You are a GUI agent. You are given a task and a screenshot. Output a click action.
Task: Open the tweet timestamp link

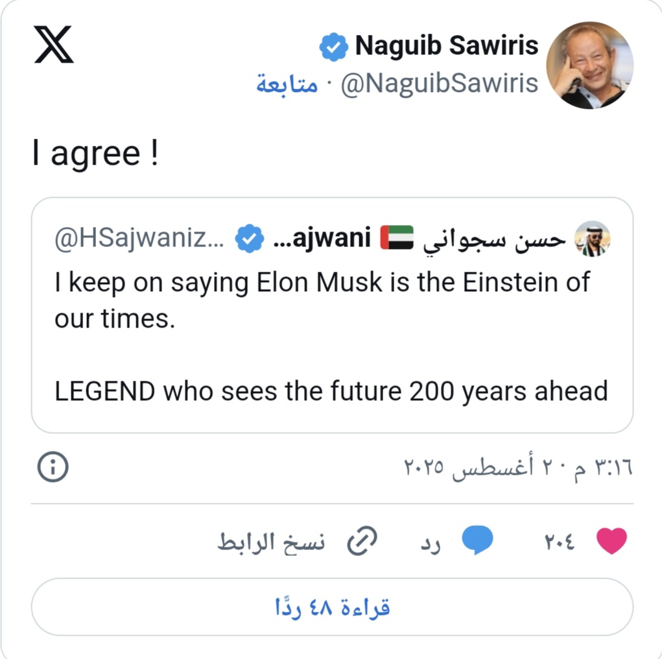(x=517, y=467)
